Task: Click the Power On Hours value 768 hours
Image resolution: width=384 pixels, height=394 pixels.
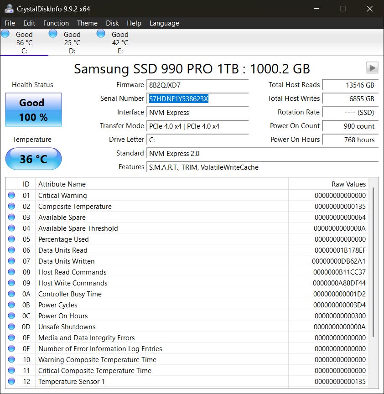Action: click(x=350, y=140)
